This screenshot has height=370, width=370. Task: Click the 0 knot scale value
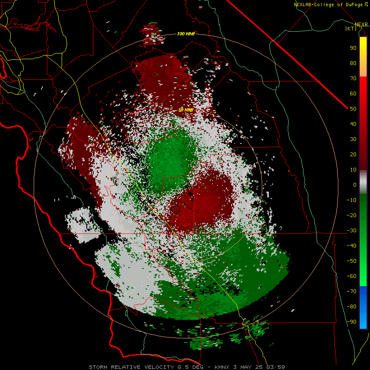pyautogui.click(x=355, y=185)
